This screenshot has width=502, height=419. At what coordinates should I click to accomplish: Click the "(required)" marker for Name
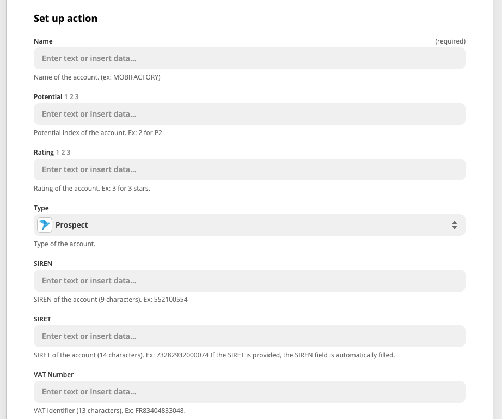[450, 41]
